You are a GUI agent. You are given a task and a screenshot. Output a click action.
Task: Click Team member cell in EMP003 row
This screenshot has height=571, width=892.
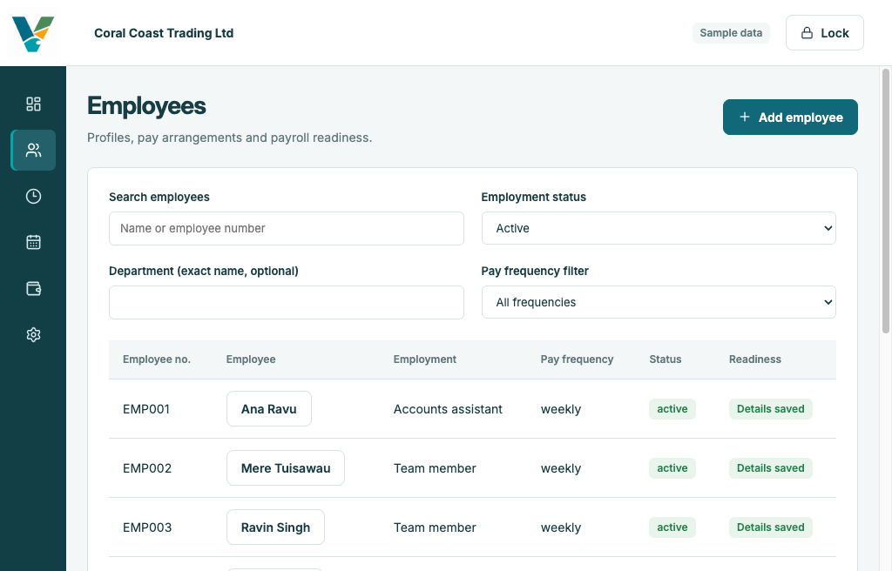coord(435,527)
